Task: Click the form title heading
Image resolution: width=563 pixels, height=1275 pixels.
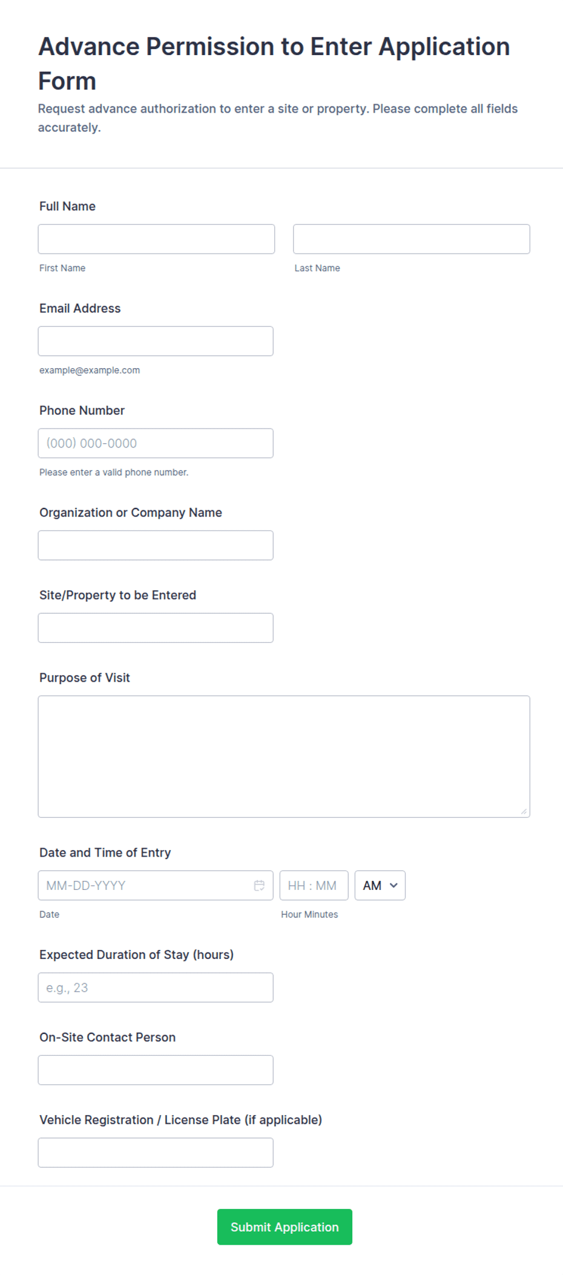Action: 274,64
